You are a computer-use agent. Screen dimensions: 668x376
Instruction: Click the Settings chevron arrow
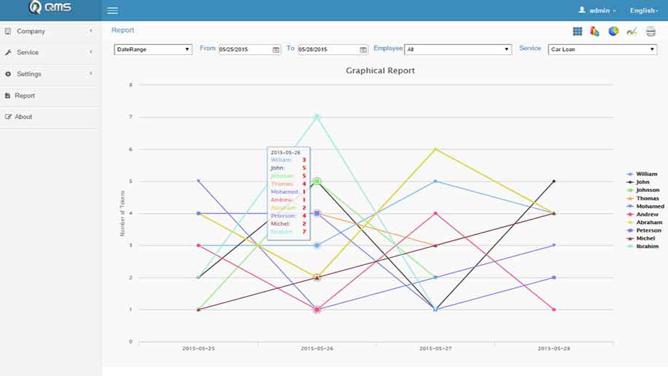[91, 74]
